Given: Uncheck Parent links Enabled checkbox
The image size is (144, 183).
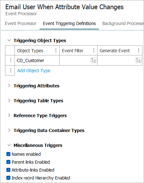Looking at the screenshot, I should [8, 162].
